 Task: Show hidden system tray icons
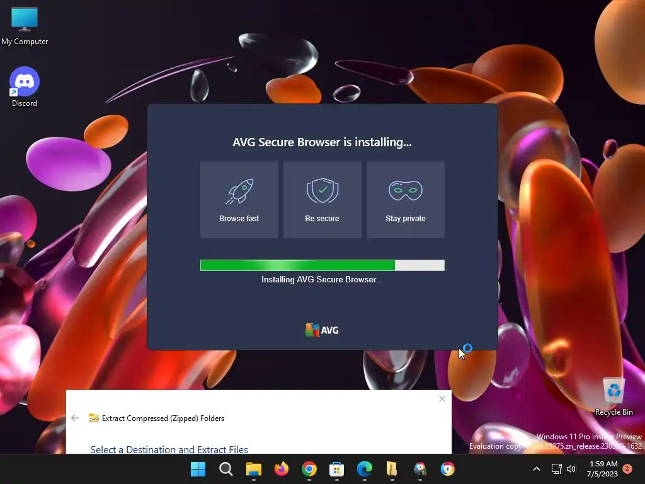tap(537, 469)
